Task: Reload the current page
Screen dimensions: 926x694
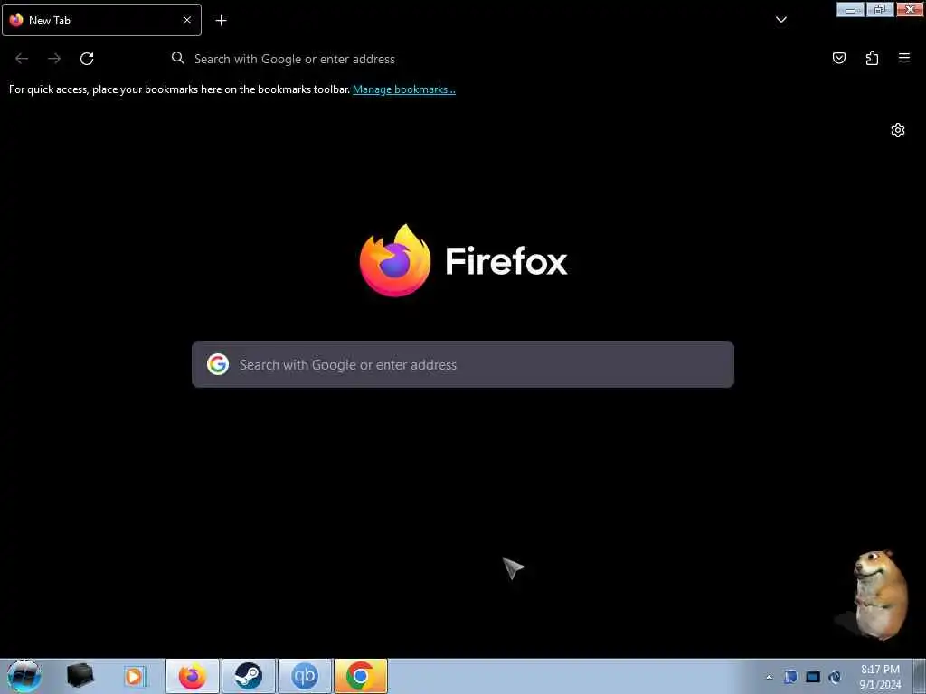Action: 87,59
